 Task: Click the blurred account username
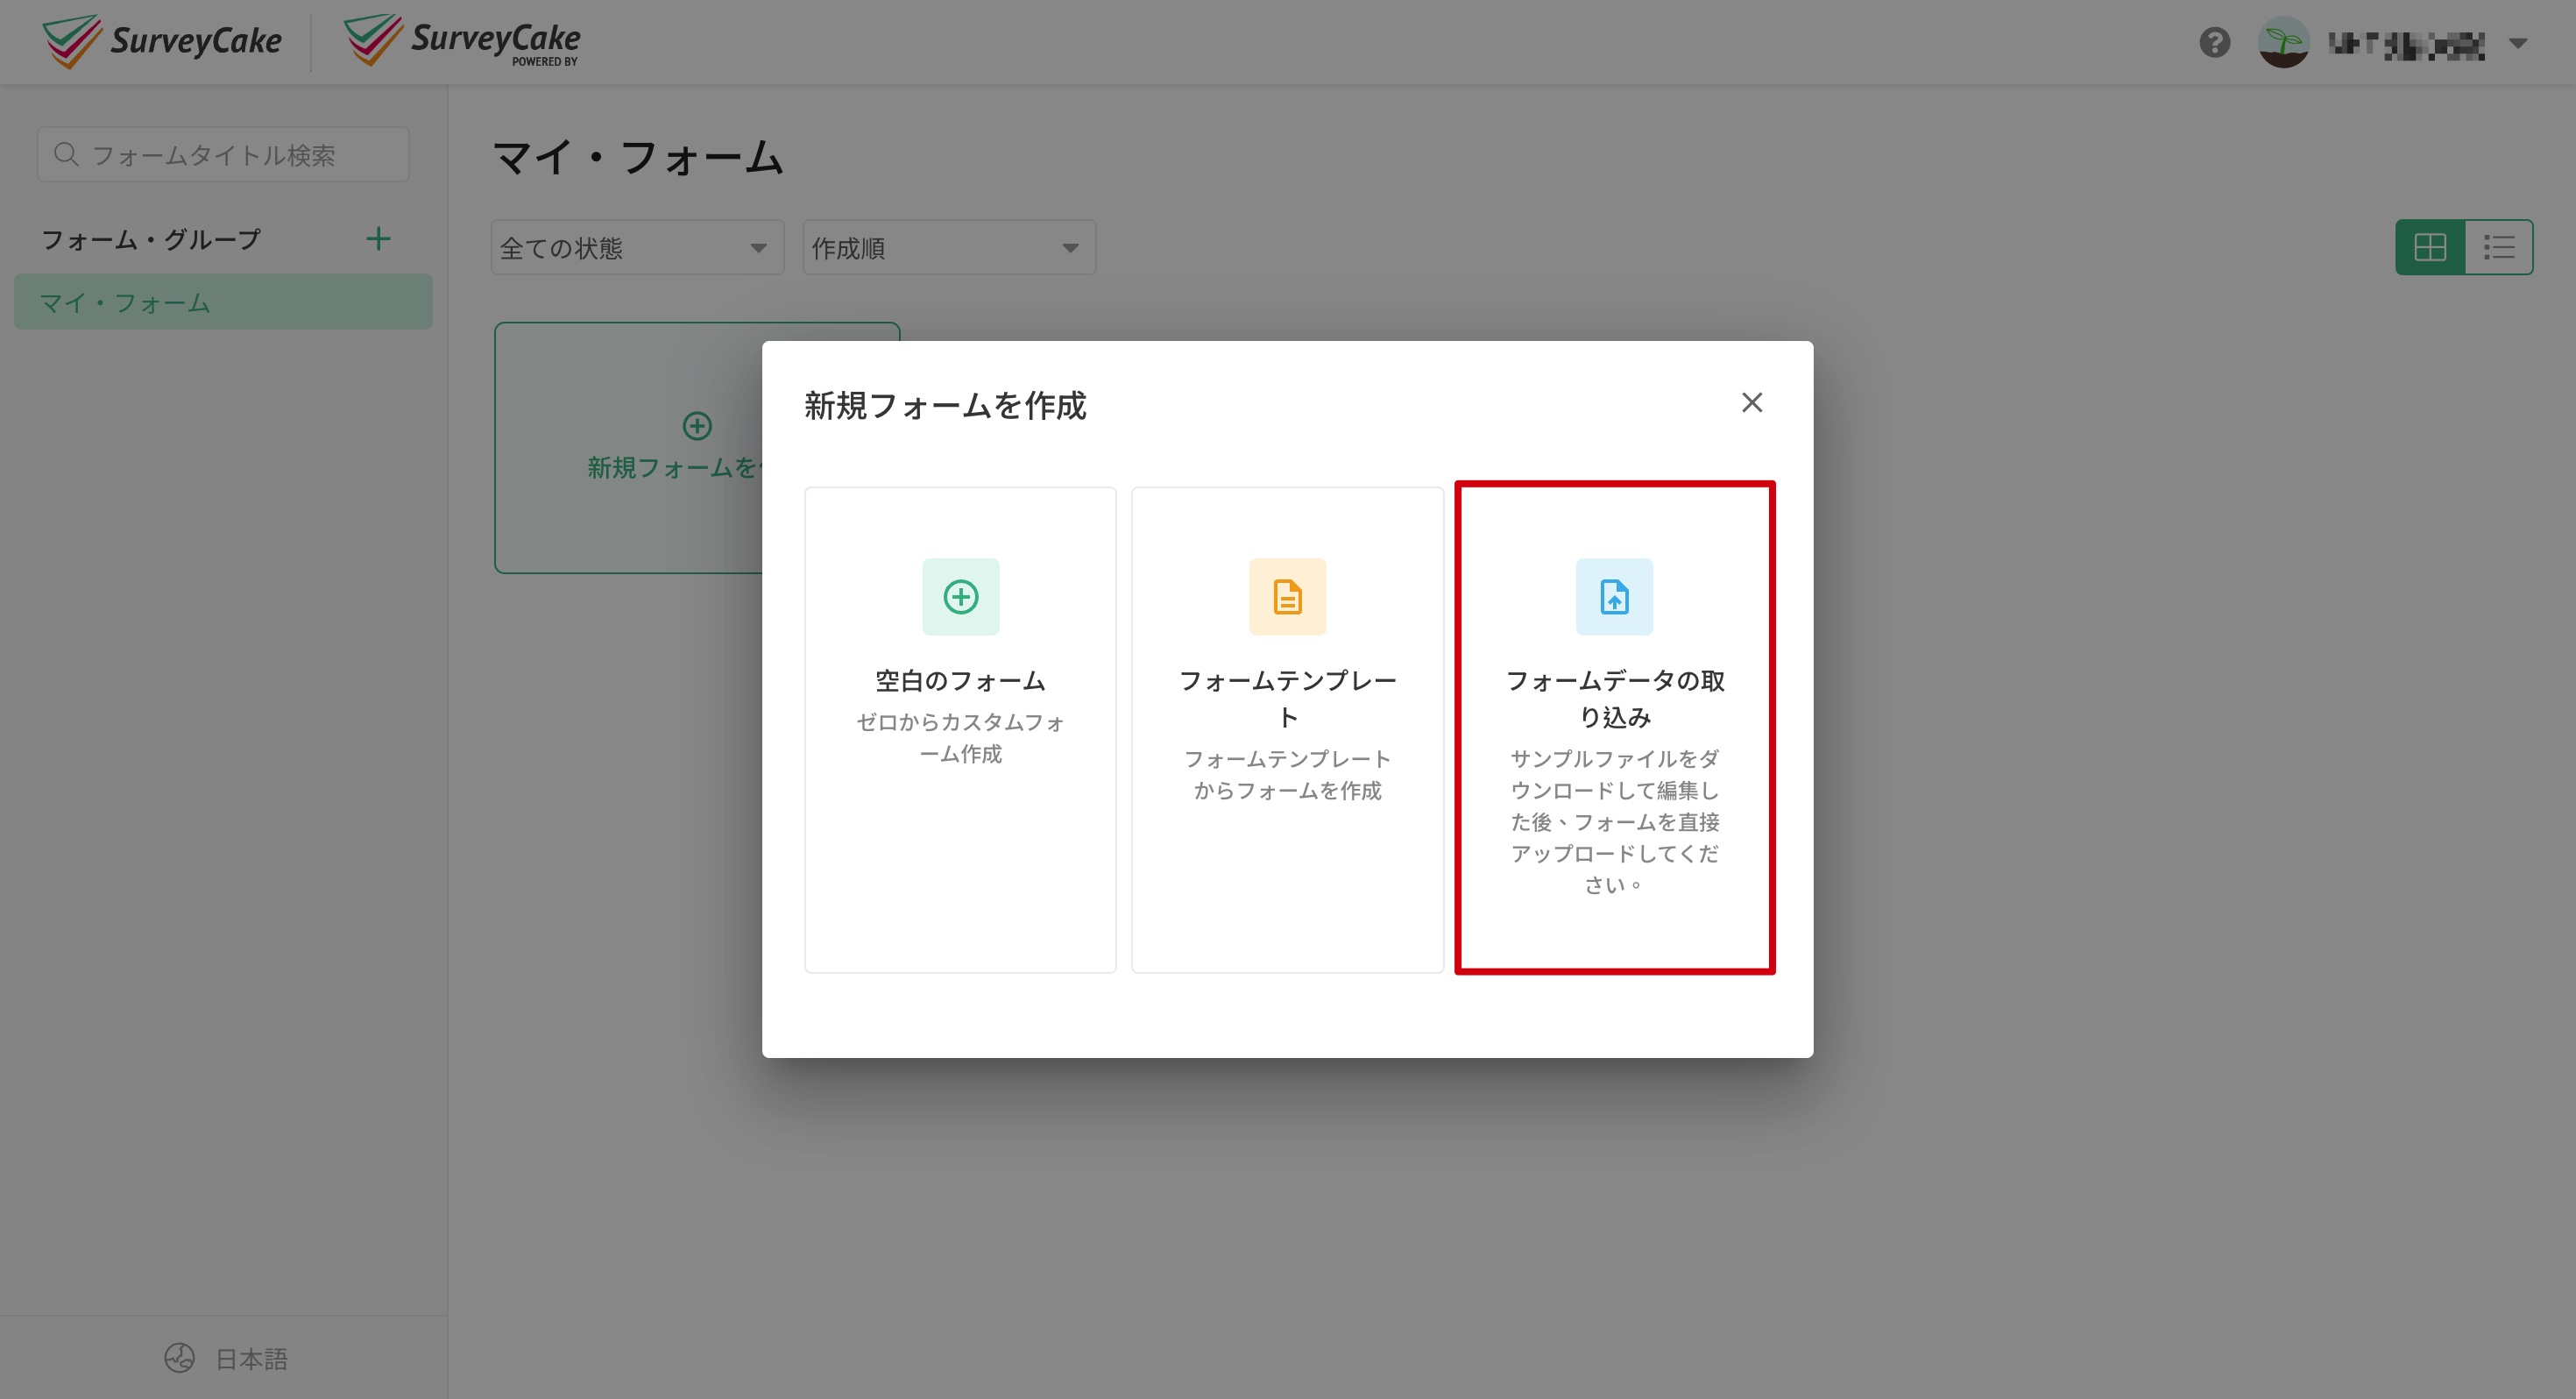[x=2406, y=45]
